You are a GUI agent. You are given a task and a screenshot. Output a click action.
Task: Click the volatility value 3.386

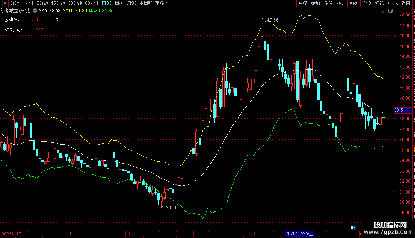click(x=37, y=19)
